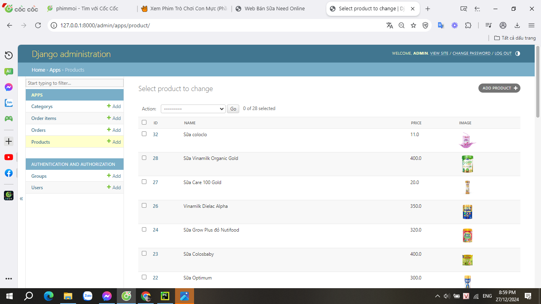Open Facebook from the browser sidebar

pyautogui.click(x=9, y=173)
